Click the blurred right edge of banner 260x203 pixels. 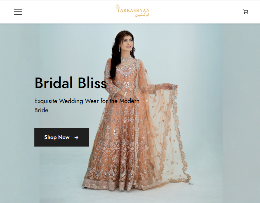241,113
